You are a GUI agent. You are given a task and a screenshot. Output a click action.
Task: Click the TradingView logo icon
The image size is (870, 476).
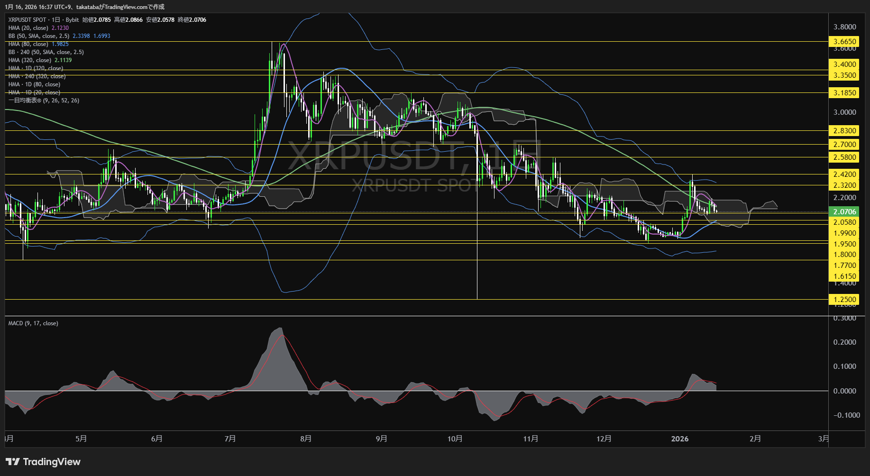point(13,462)
